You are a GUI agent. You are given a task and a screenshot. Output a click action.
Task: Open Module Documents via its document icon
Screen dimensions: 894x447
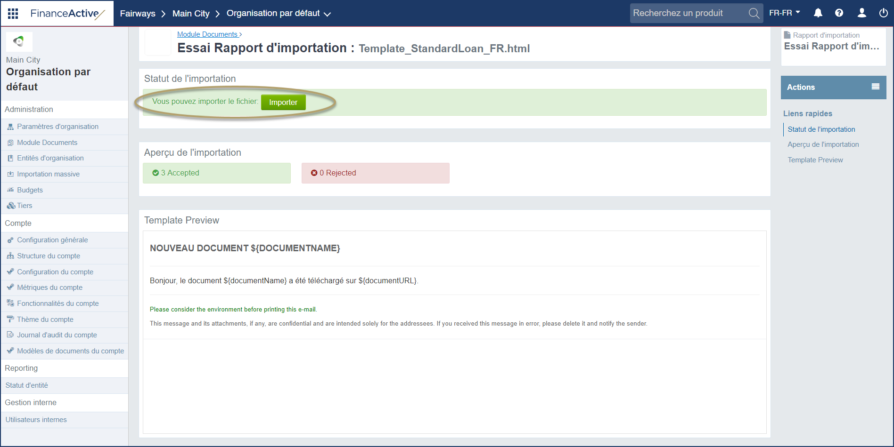pos(10,142)
